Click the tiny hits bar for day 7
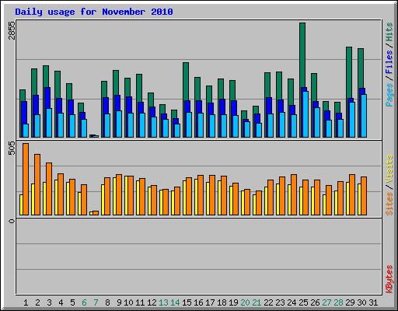The image size is (398, 311). coord(91,135)
